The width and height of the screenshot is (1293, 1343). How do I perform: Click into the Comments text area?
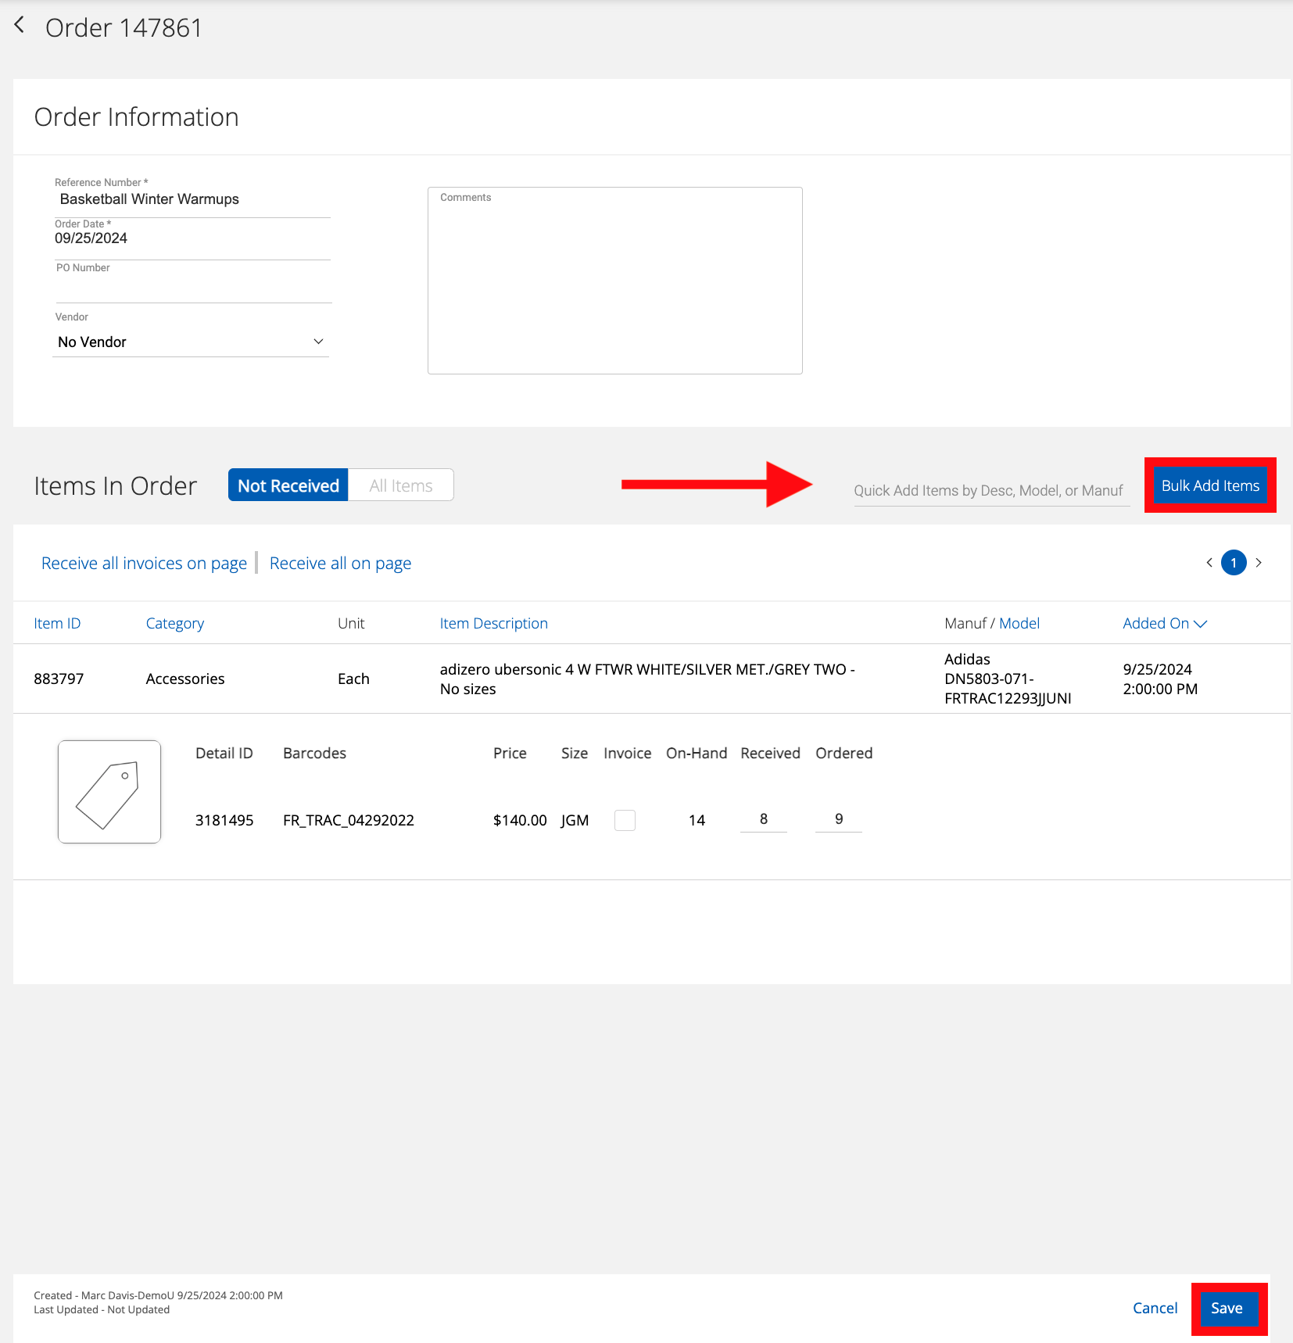coord(615,281)
